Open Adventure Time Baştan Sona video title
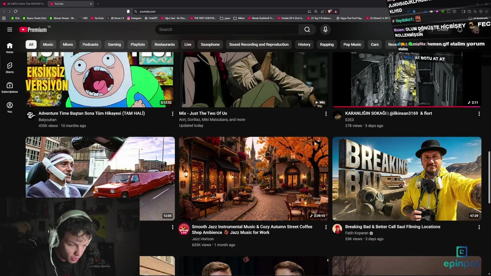Image resolution: width=491 pixels, height=276 pixels. 92,113
